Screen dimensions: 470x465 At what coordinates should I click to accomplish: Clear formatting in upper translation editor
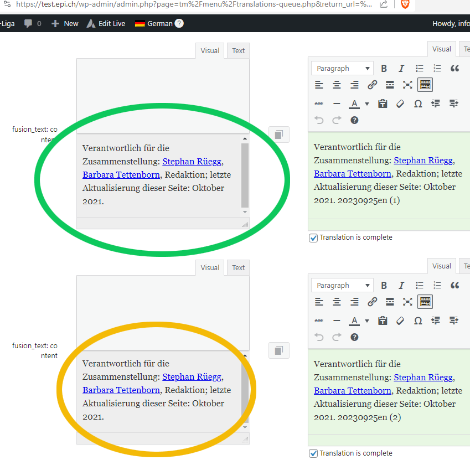pos(400,104)
